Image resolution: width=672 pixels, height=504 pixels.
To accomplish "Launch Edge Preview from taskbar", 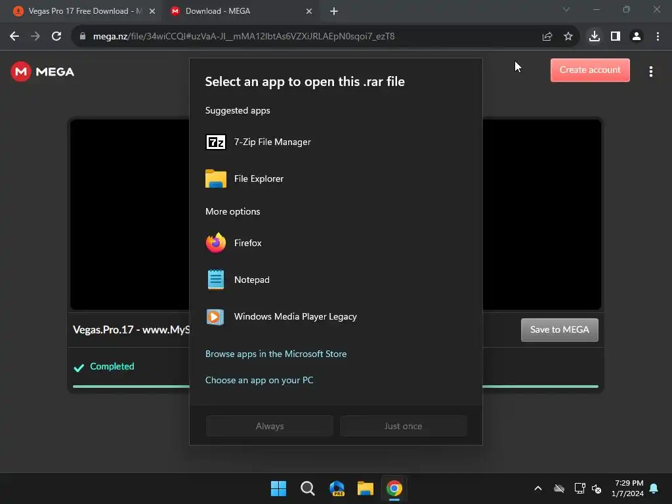I will click(x=337, y=488).
